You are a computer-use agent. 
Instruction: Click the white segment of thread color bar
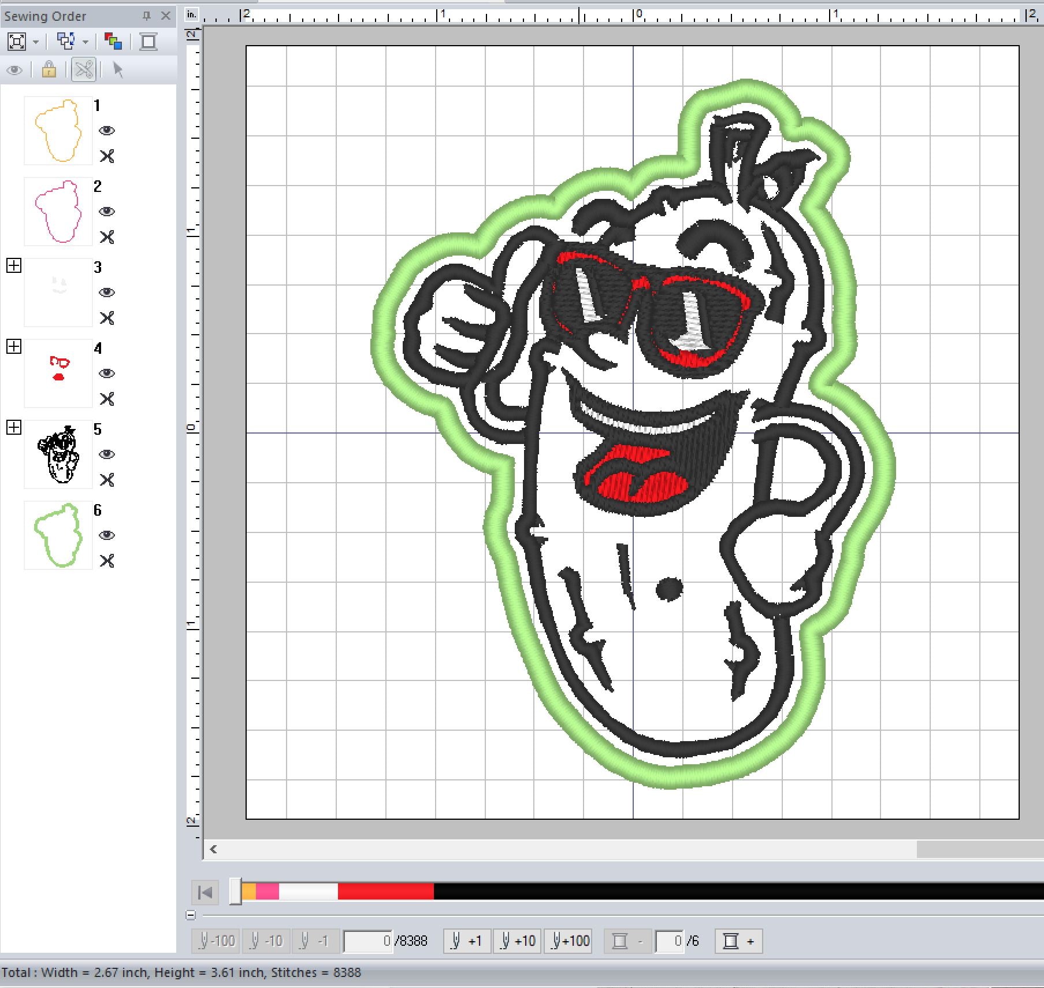click(x=309, y=891)
